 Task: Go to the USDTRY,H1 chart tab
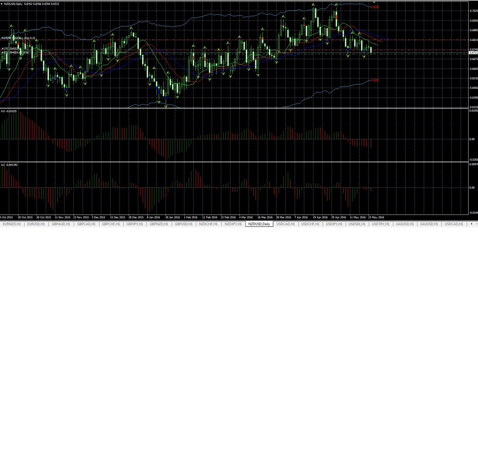[381, 224]
